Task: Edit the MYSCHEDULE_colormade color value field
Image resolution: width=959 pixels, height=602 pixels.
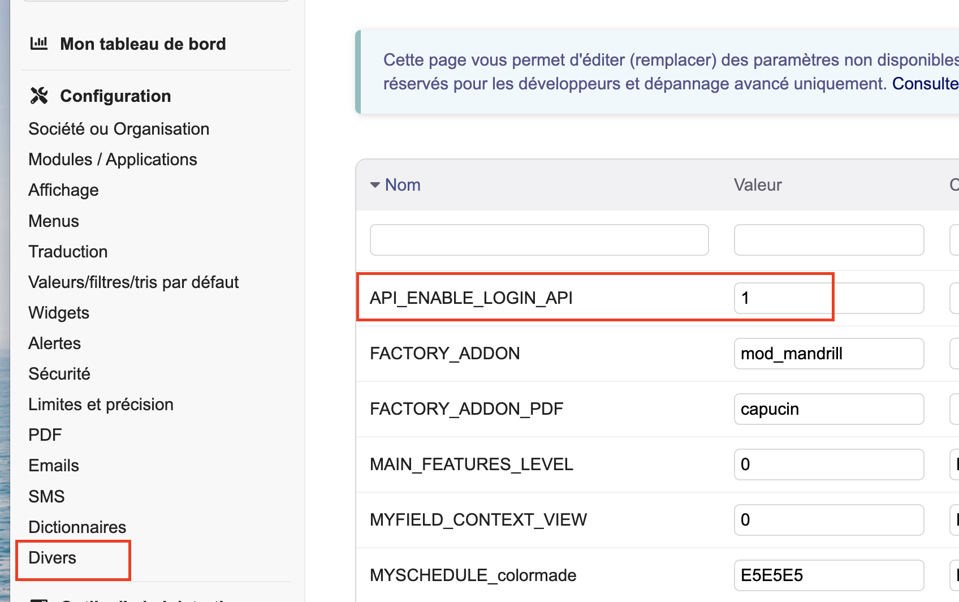Action: coord(829,575)
